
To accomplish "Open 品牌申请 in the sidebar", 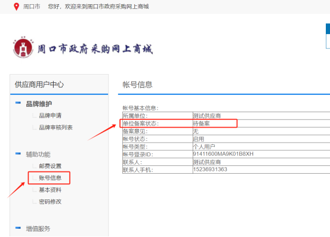I will tap(50, 115).
